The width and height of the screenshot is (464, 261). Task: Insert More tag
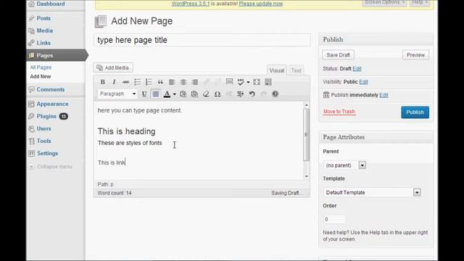tap(229, 82)
